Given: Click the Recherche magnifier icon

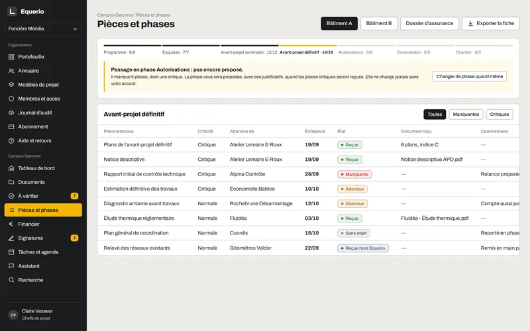Looking at the screenshot, I should (x=11, y=280).
